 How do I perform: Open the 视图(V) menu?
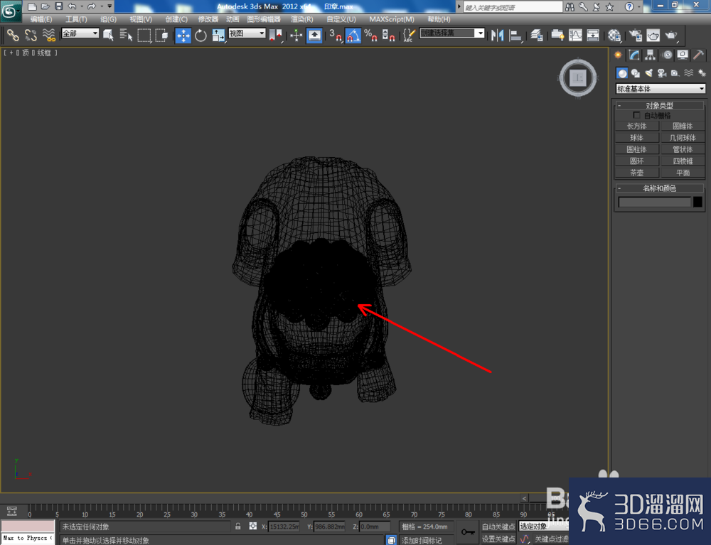[x=141, y=19]
